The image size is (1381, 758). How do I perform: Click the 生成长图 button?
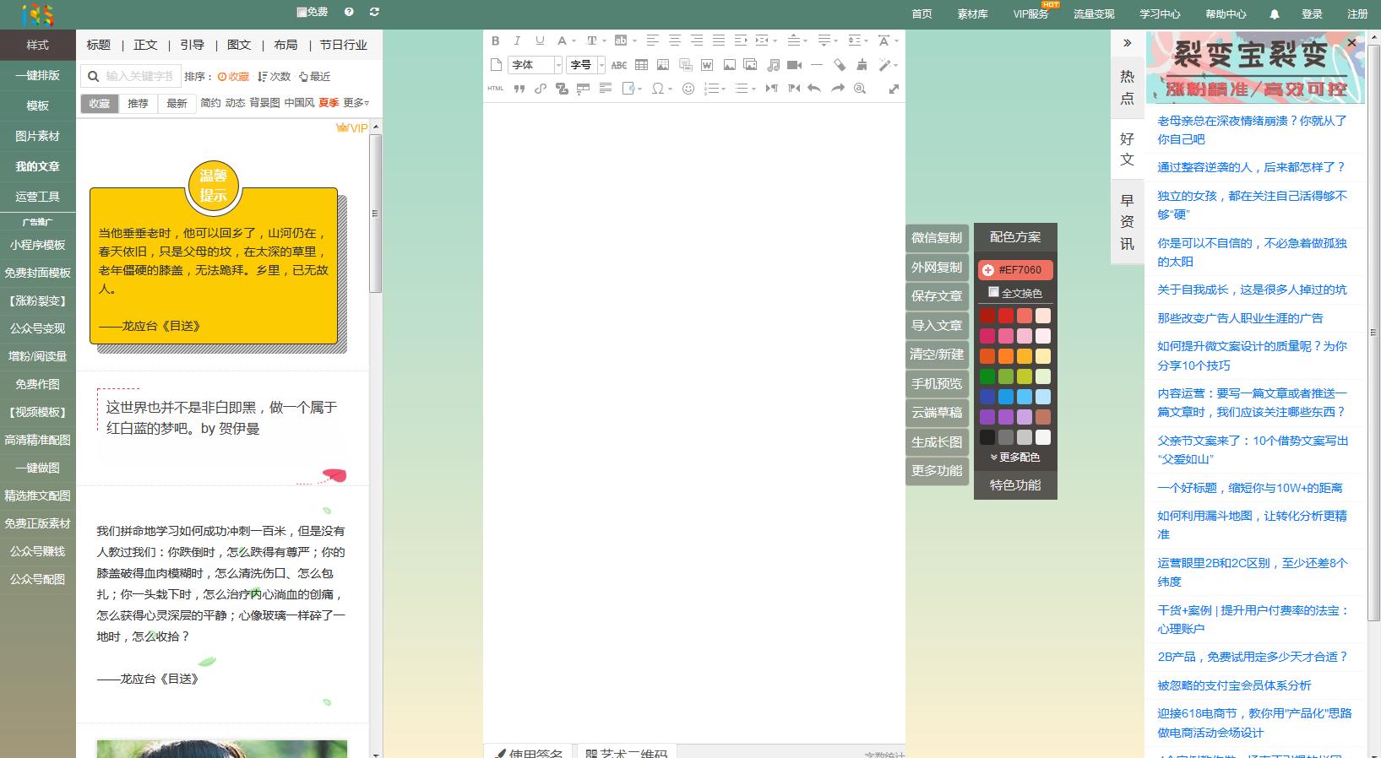pos(937,441)
